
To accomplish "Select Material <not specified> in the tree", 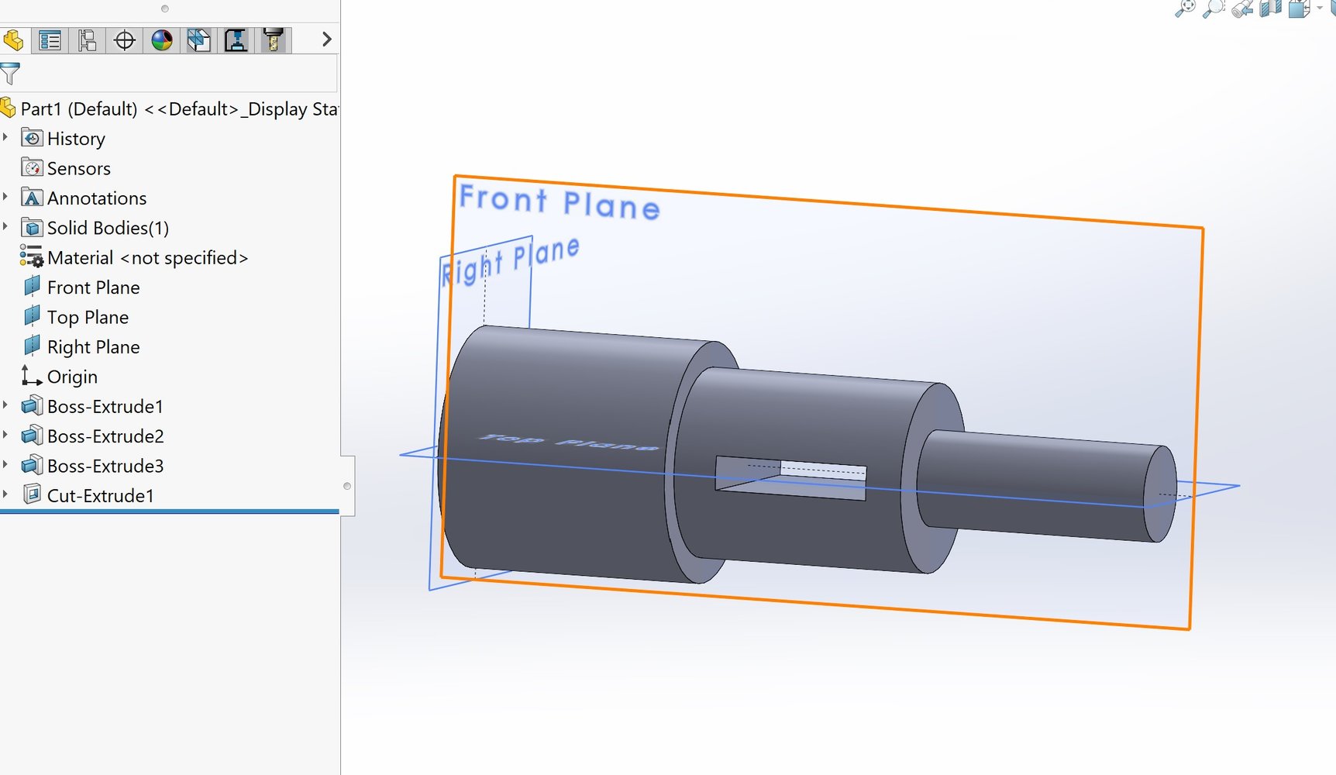I will [x=147, y=258].
